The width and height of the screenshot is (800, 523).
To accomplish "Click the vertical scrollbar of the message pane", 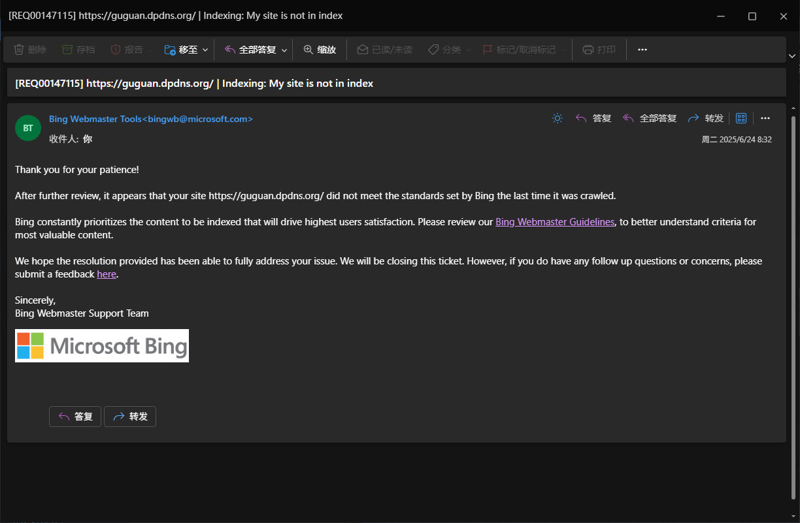I will [x=793, y=294].
